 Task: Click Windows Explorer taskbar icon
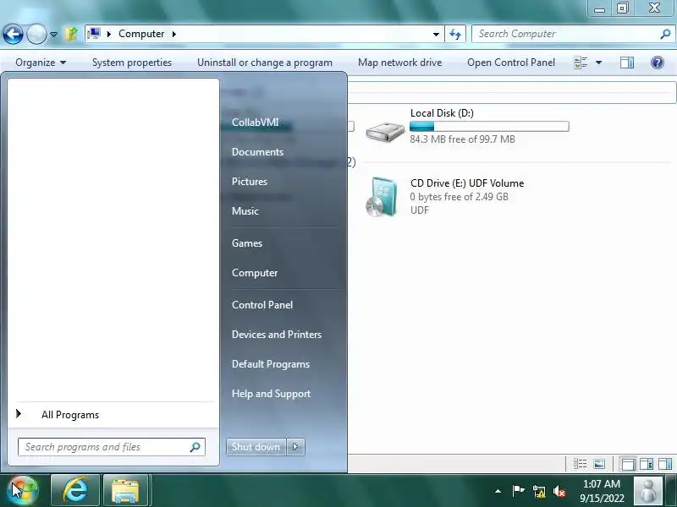click(x=125, y=490)
